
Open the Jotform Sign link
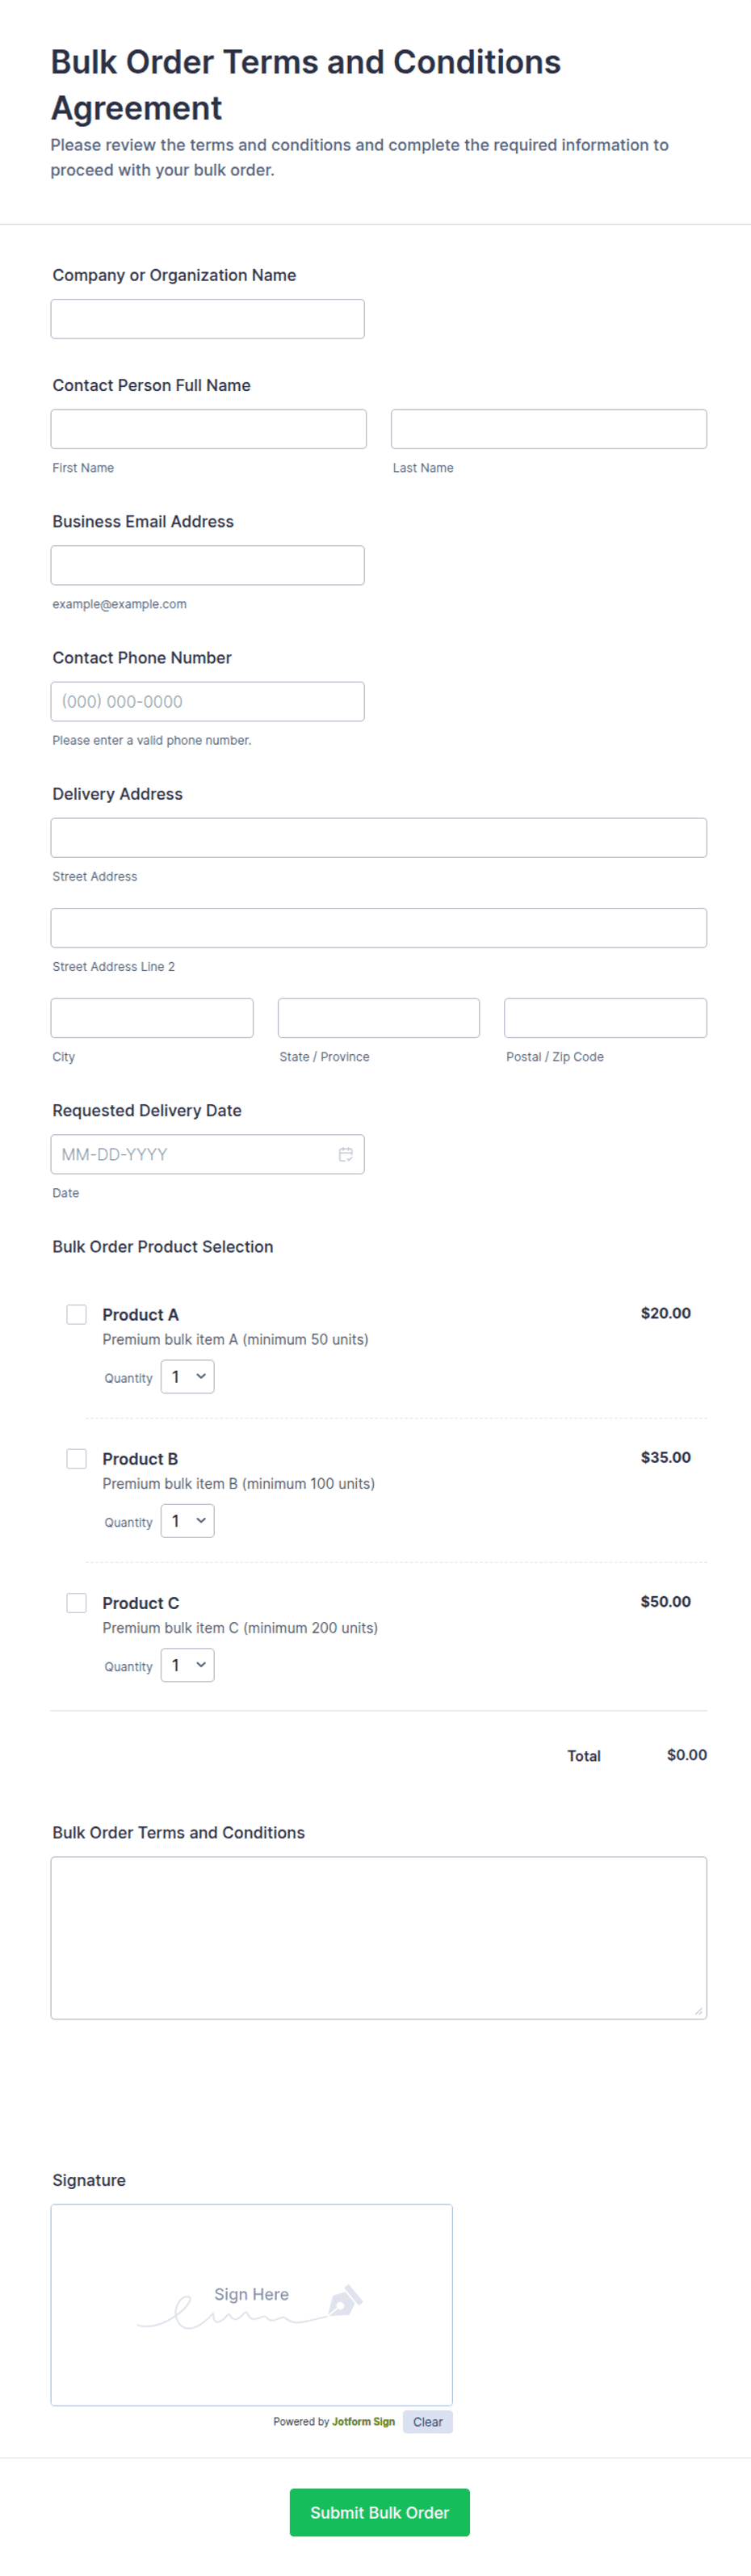363,2421
